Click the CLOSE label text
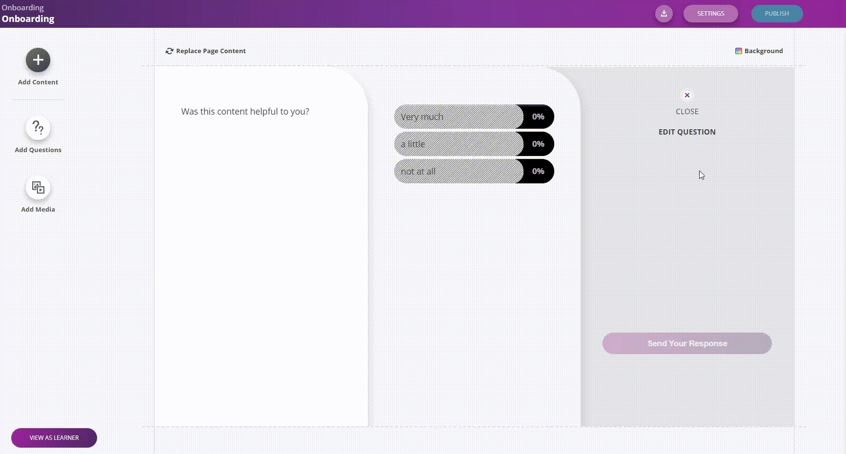Screen dimensions: 846x454 coord(687,112)
